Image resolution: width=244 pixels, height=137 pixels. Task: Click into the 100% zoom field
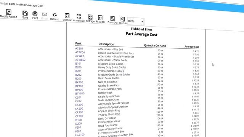134,21
